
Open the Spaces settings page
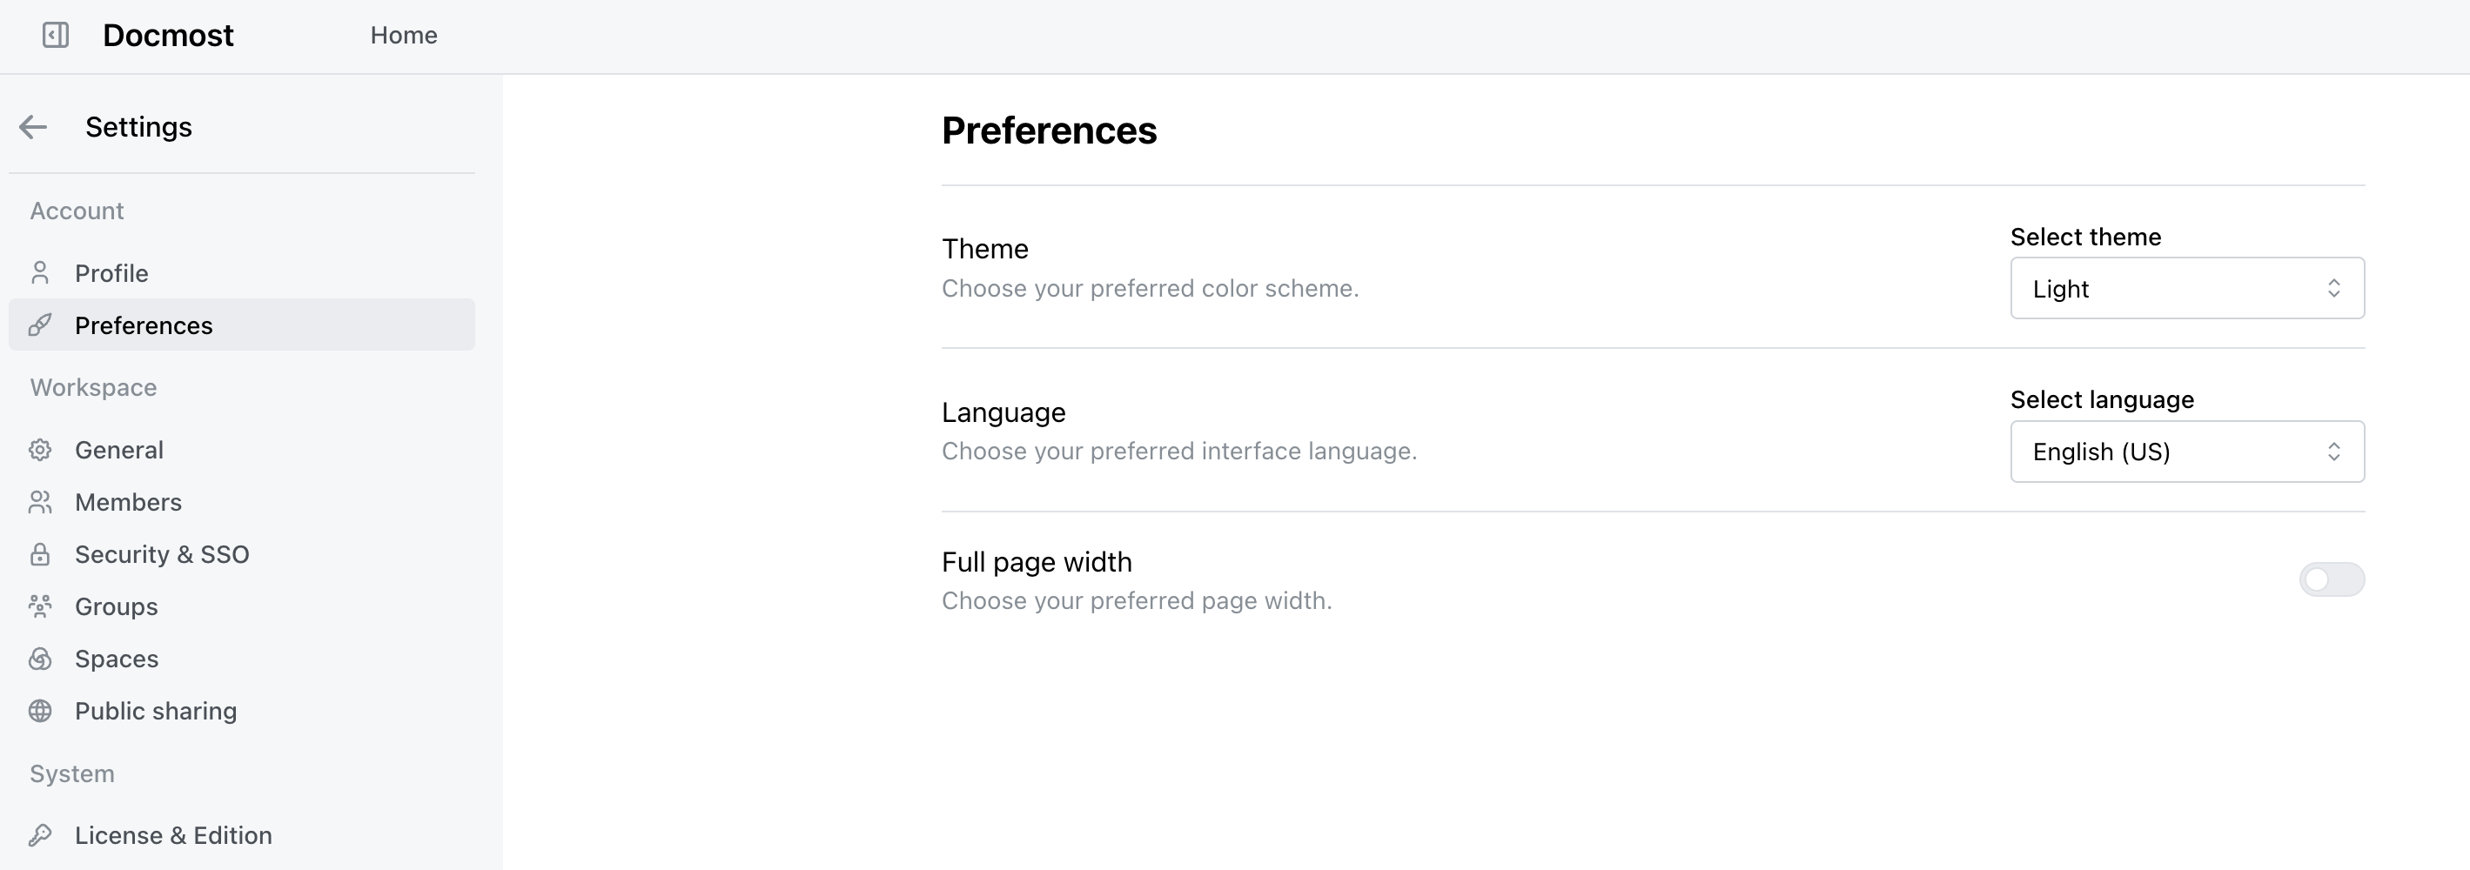(117, 659)
